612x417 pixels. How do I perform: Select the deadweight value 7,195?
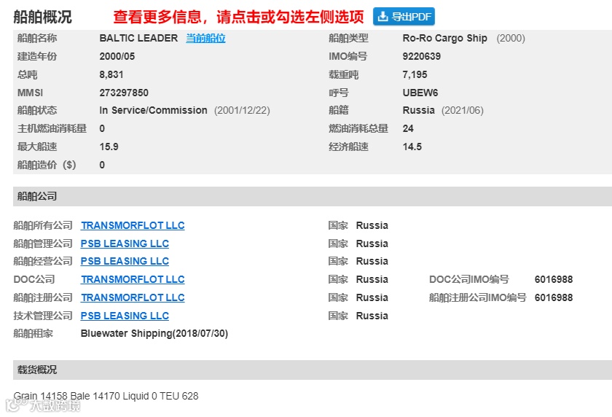(x=415, y=74)
